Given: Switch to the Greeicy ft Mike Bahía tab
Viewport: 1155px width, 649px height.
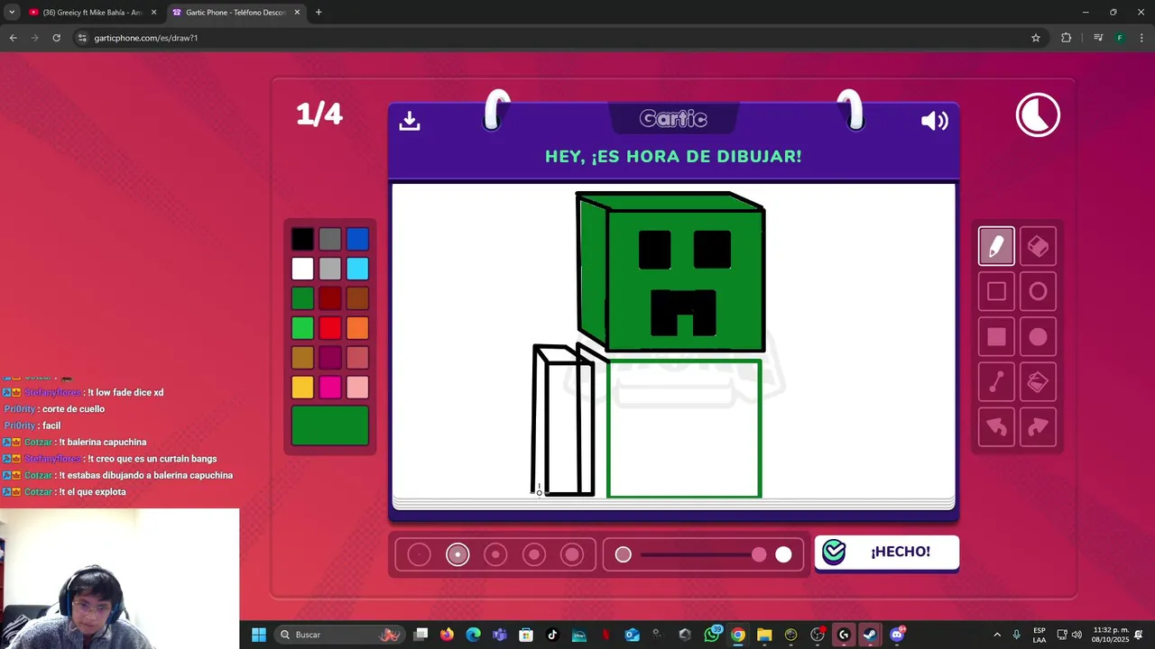Looking at the screenshot, I should click(93, 13).
